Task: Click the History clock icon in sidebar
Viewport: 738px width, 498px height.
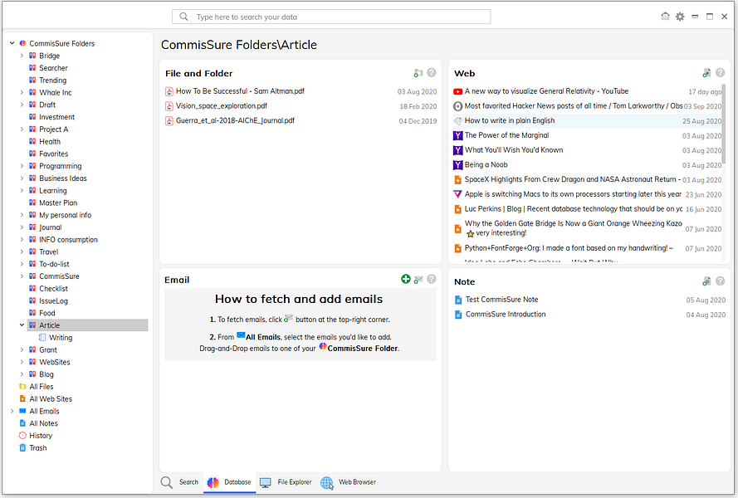Action: pyautogui.click(x=22, y=436)
